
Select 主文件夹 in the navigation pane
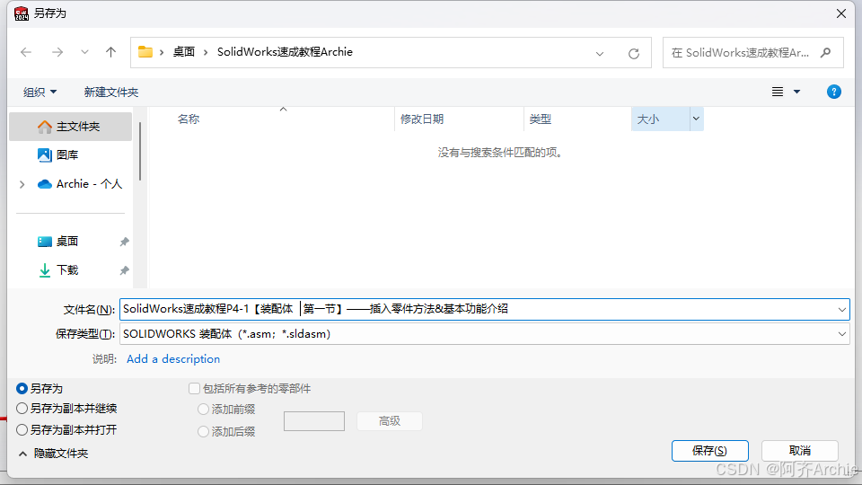pos(70,127)
